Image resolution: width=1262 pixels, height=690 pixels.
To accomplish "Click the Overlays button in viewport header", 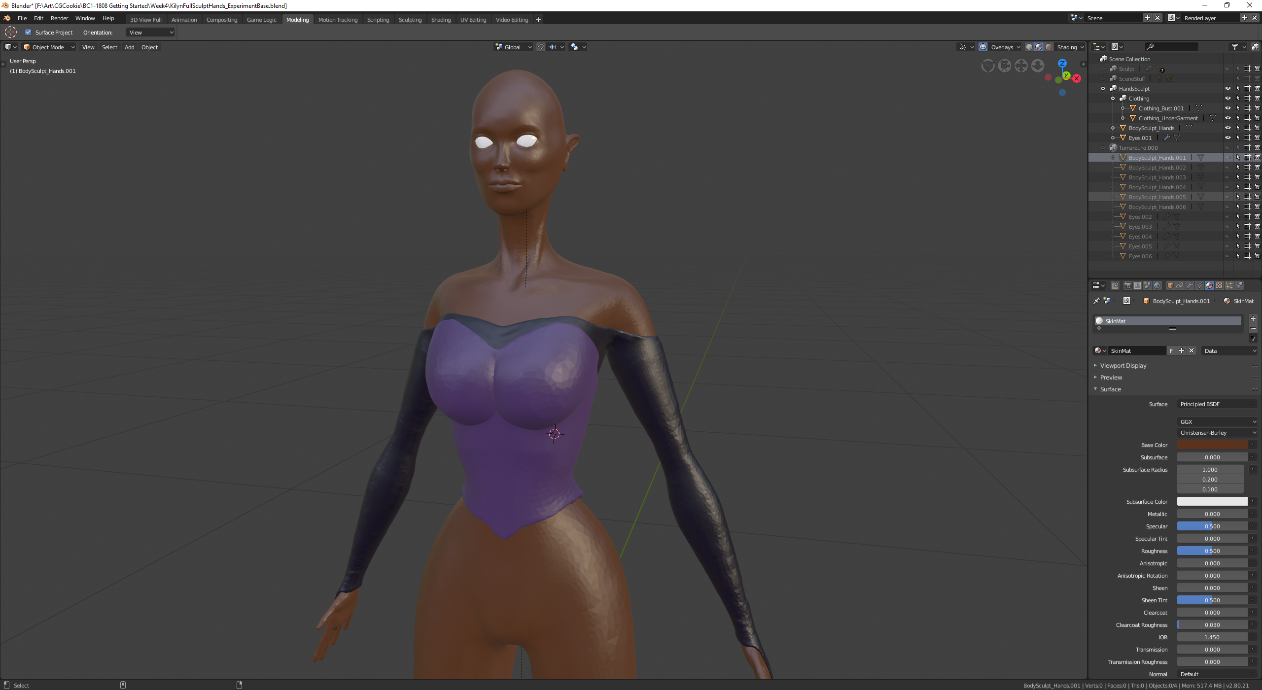I will (x=1002, y=47).
